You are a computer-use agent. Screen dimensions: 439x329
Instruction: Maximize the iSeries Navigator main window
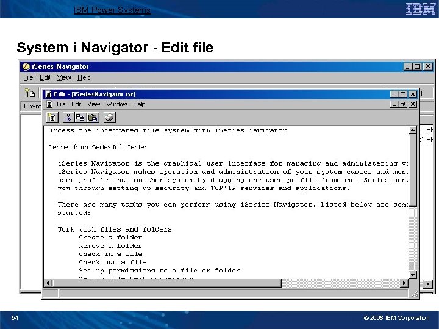click(x=417, y=66)
